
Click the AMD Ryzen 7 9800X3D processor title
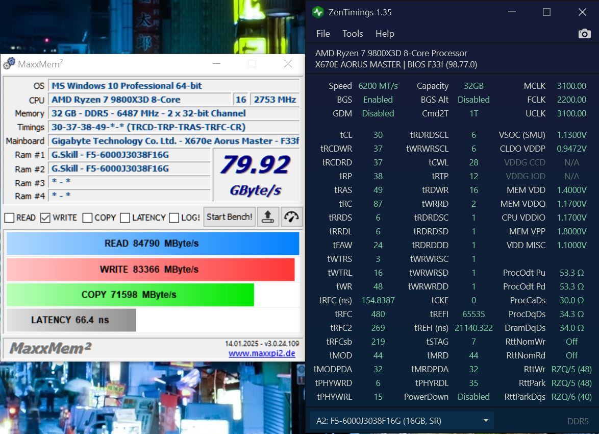pyautogui.click(x=391, y=53)
